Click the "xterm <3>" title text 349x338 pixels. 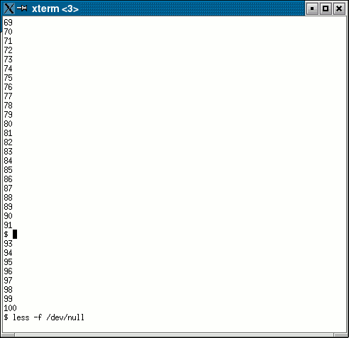coord(55,9)
